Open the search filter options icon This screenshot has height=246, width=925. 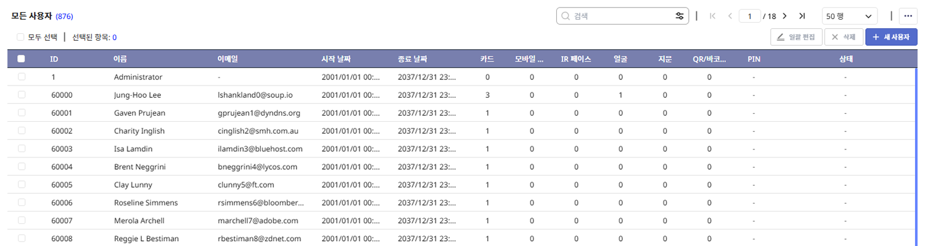(680, 16)
